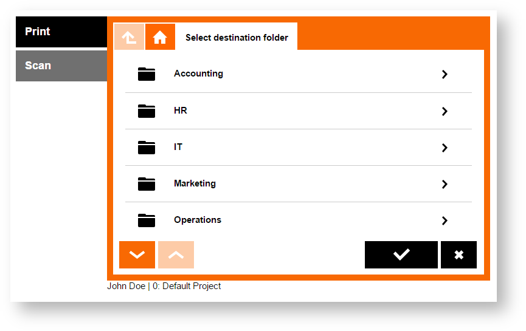Return to the home folder
Viewport: 526px width, 331px height.
(160, 37)
